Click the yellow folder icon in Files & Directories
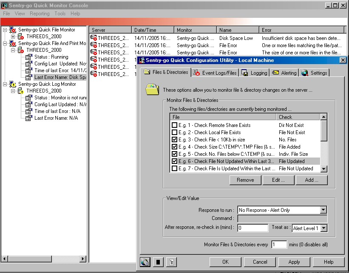 [152, 90]
